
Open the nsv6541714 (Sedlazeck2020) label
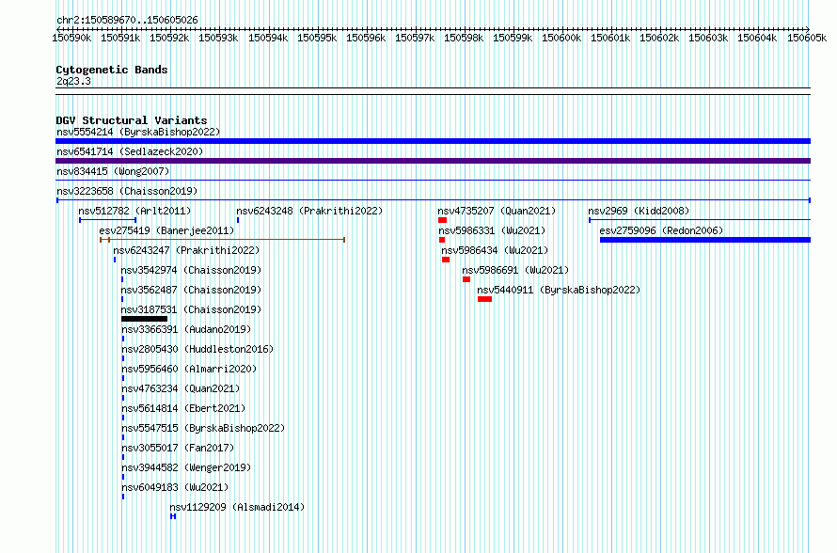(x=130, y=151)
